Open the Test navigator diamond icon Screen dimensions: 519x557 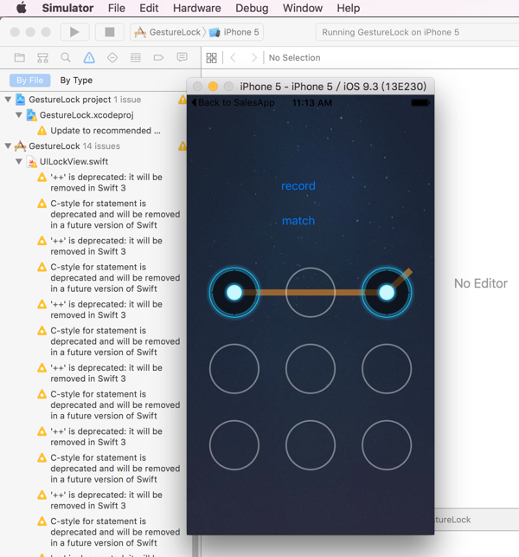(x=112, y=57)
